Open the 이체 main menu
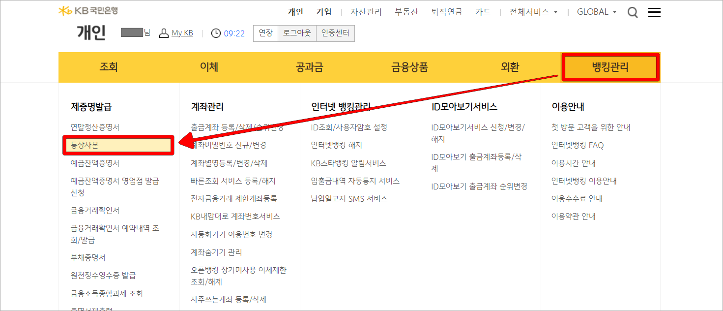Image resolution: width=723 pixels, height=311 pixels. [209, 67]
